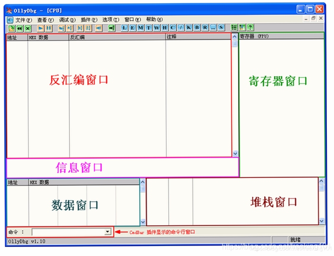The width and height of the screenshot is (334, 256).
Task: Click the 反汇编 column header
Action: tap(117, 37)
